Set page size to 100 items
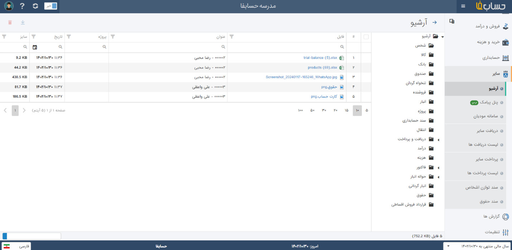Viewport: 512px width, 250px height. coord(300,110)
